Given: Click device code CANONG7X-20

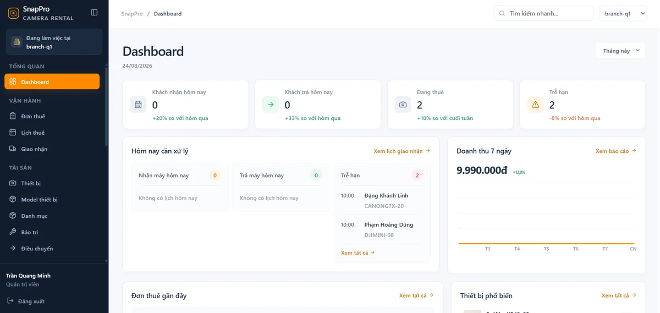Looking at the screenshot, I should coord(384,206).
